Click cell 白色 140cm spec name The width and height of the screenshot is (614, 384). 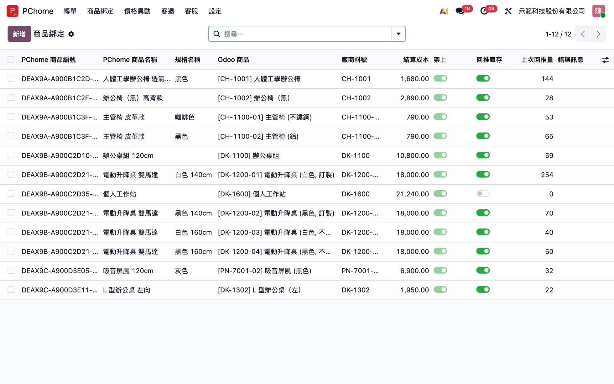point(193,175)
